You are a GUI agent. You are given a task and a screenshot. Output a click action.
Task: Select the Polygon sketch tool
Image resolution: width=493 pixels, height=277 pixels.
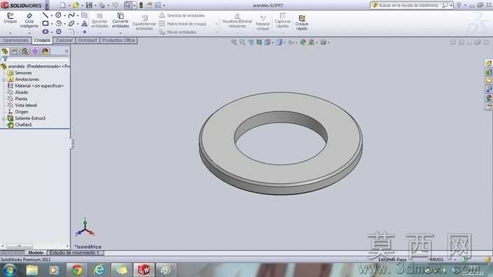(x=59, y=31)
